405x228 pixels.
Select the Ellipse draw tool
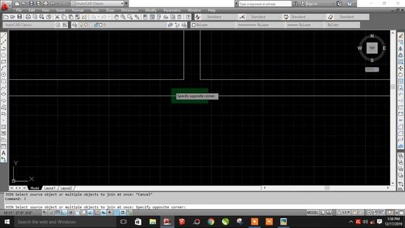[x=4, y=94]
